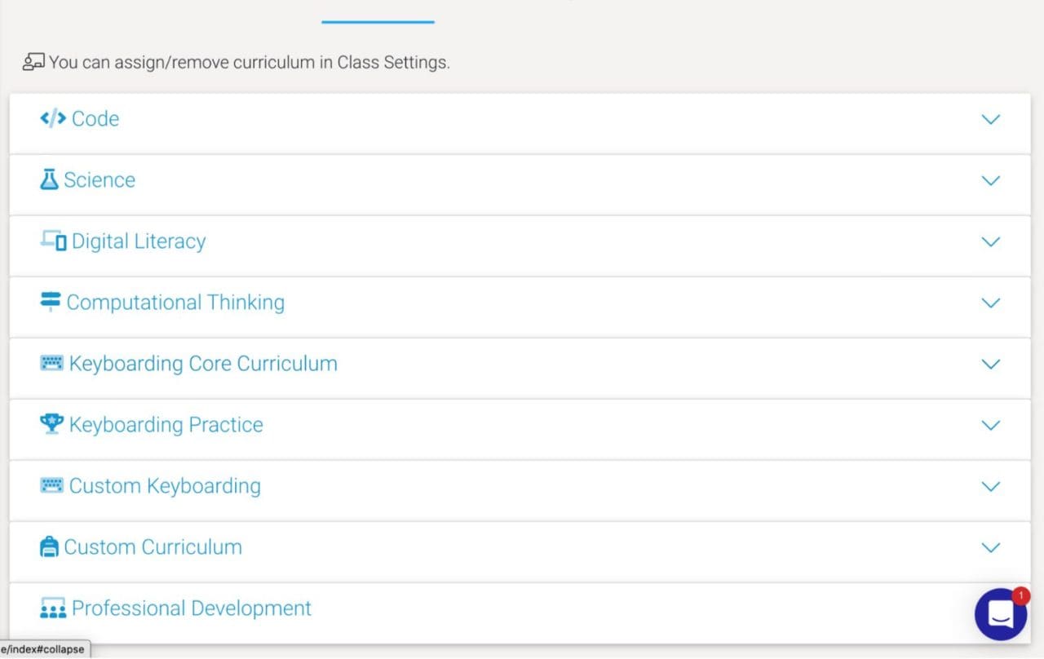Click the Keyboarding Practice link text
The width and height of the screenshot is (1044, 659).
click(166, 424)
